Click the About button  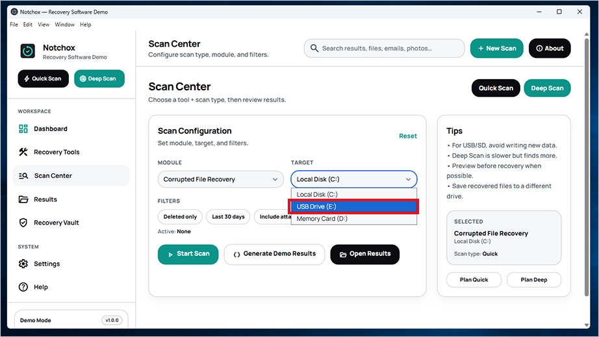pyautogui.click(x=550, y=49)
